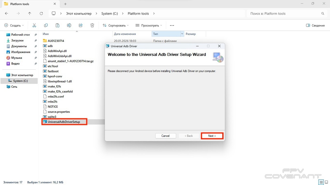Open Создать dropdown menu
The width and height of the screenshot is (330, 185).
point(14,25)
